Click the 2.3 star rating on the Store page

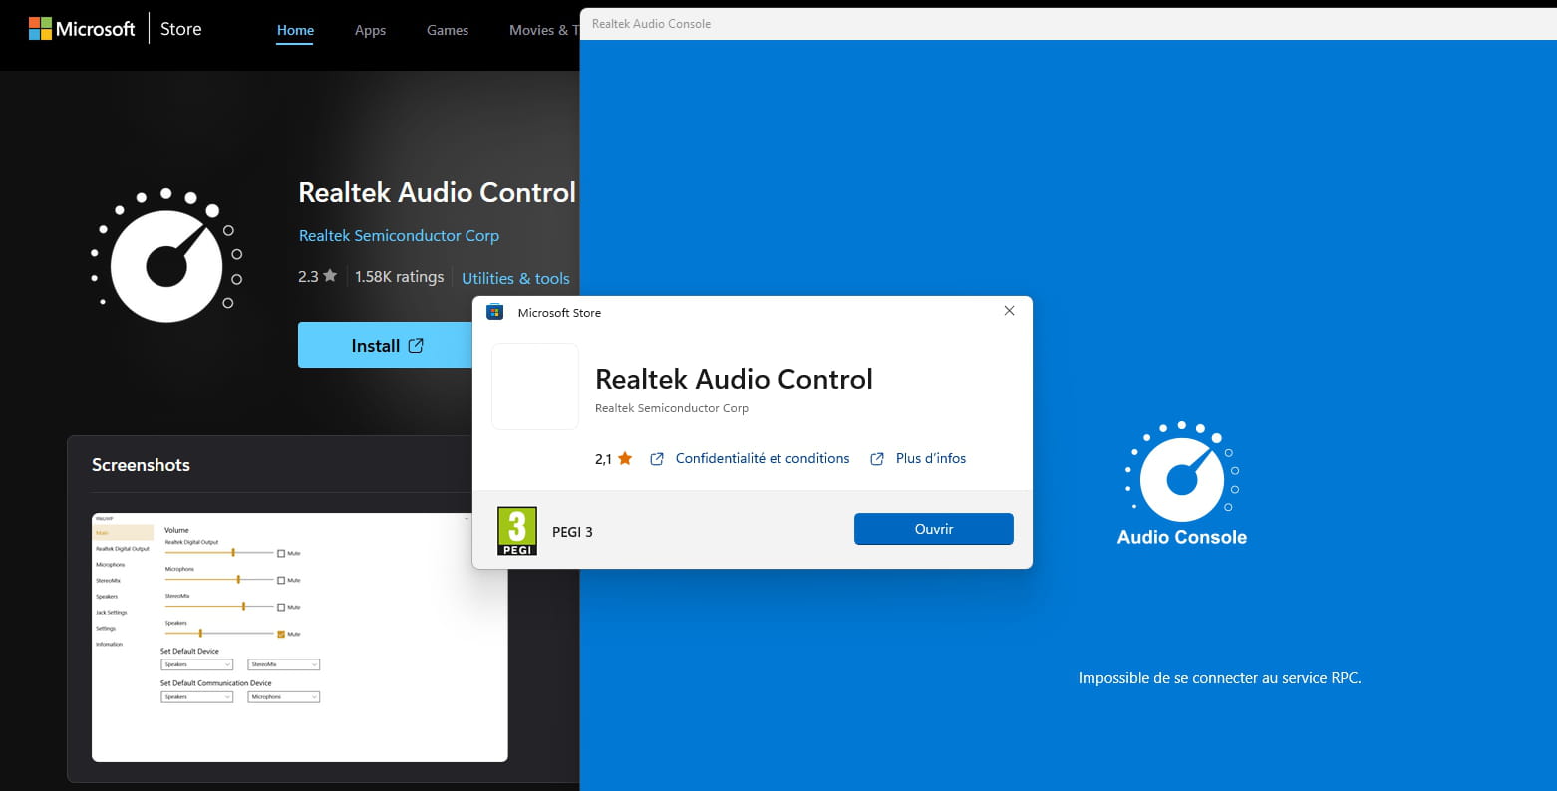pos(317,276)
